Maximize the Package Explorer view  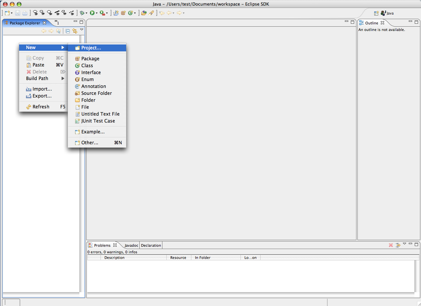pos(81,22)
